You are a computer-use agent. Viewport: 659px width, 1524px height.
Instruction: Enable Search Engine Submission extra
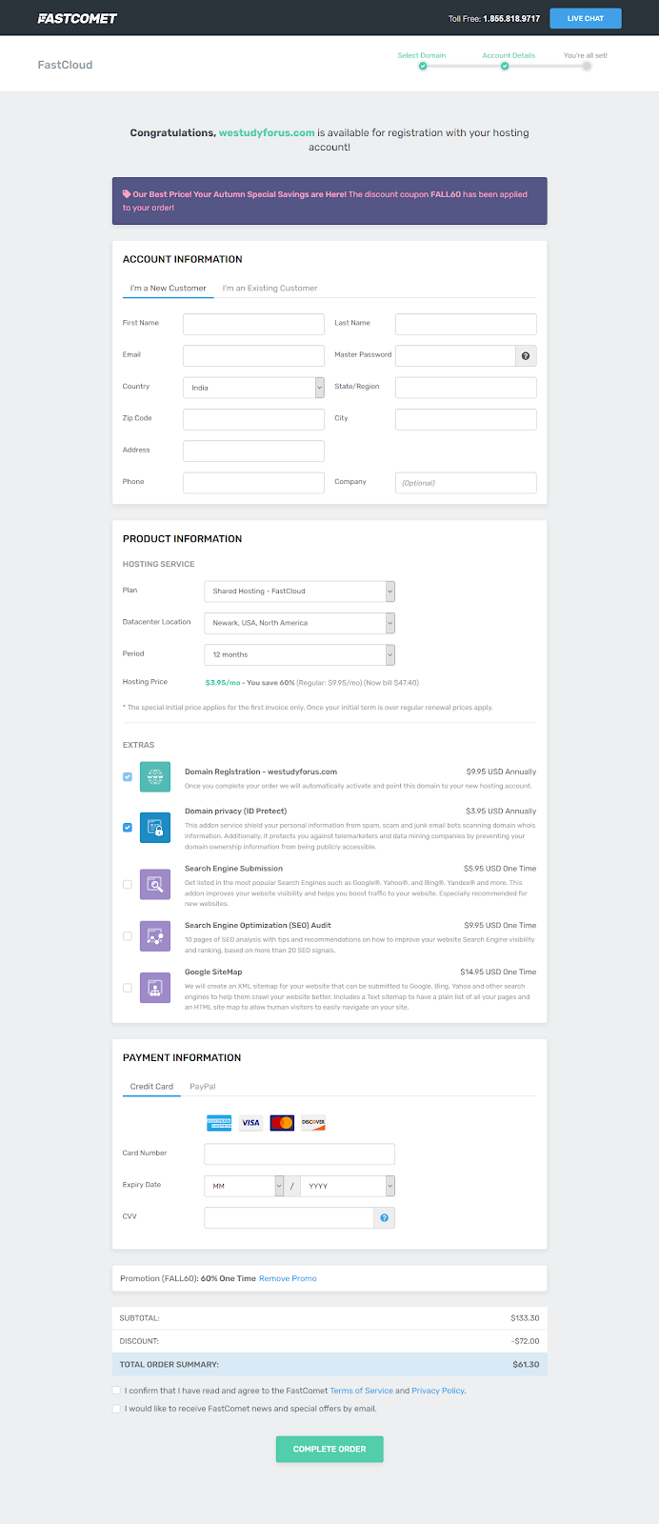coord(128,884)
